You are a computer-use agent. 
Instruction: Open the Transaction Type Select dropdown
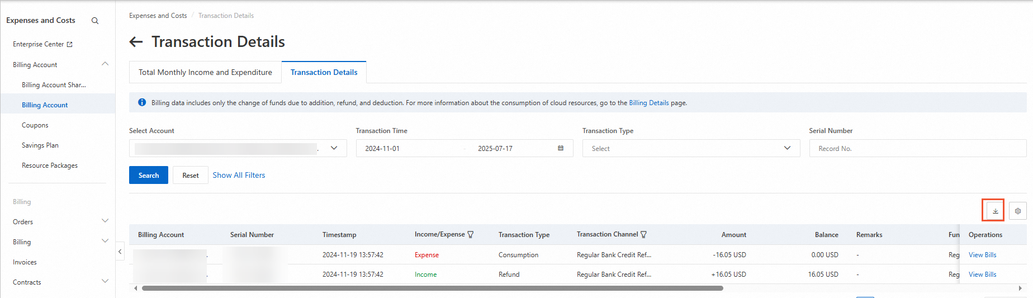click(691, 148)
